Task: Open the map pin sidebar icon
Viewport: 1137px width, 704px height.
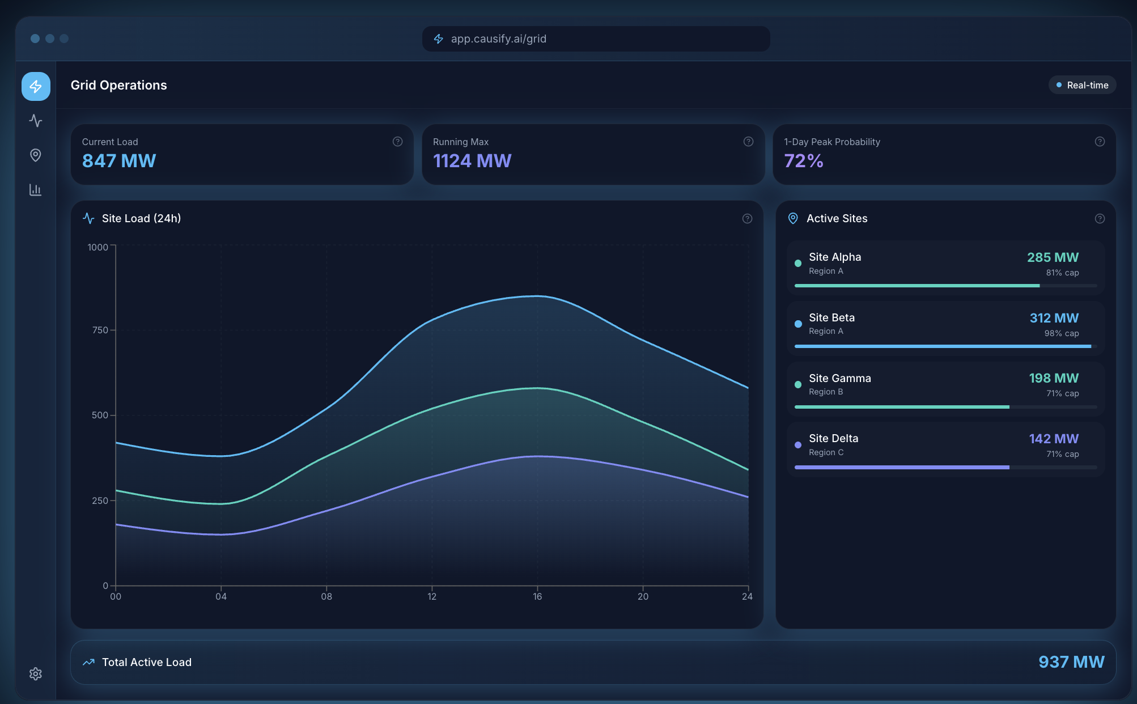Action: tap(36, 155)
